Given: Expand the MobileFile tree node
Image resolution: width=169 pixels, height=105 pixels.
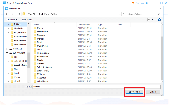Looking at the screenshot, I should (8, 29).
